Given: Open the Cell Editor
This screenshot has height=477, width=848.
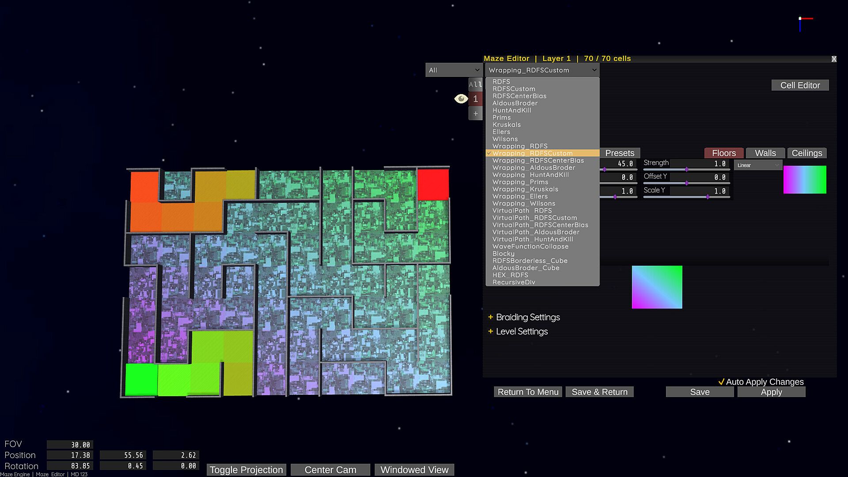Looking at the screenshot, I should [x=799, y=85].
